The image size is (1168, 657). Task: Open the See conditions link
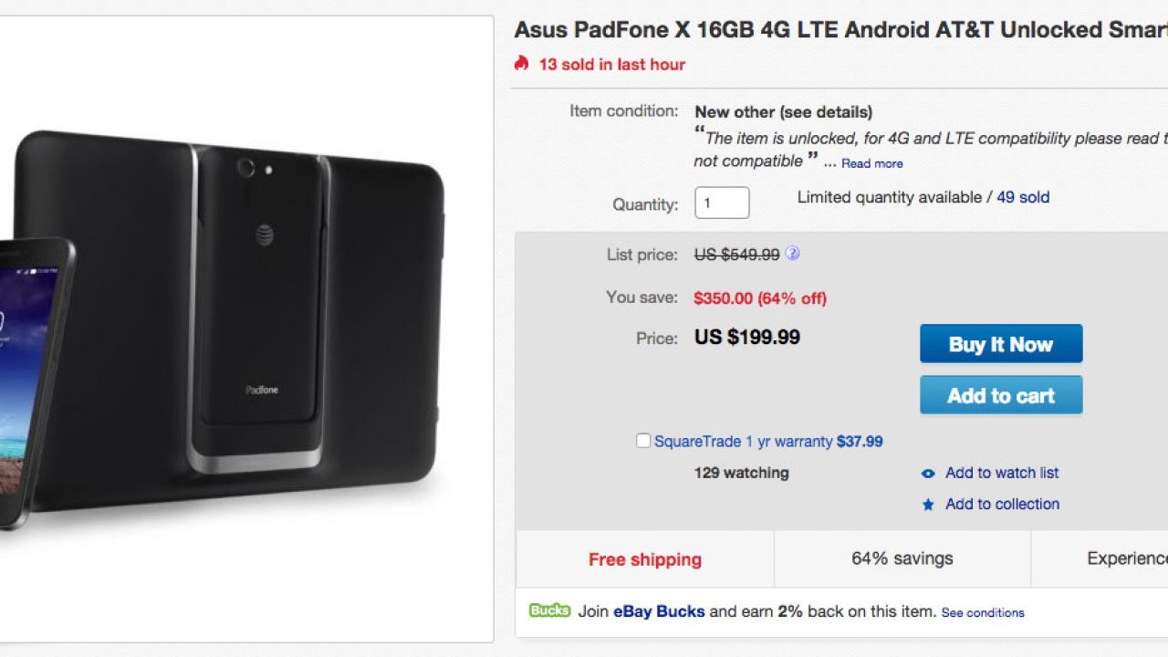983,612
